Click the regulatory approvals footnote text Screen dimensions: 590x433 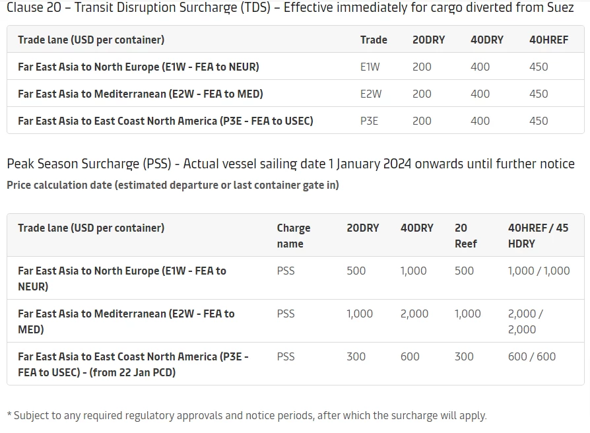point(247,415)
